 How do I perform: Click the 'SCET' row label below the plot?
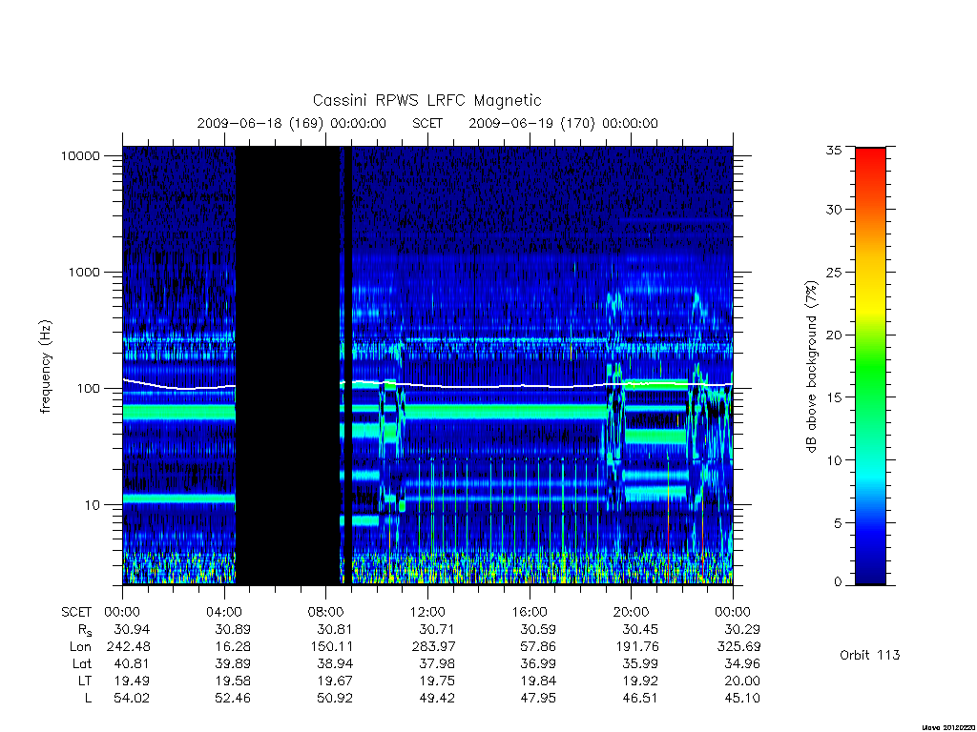pyautogui.click(x=76, y=612)
